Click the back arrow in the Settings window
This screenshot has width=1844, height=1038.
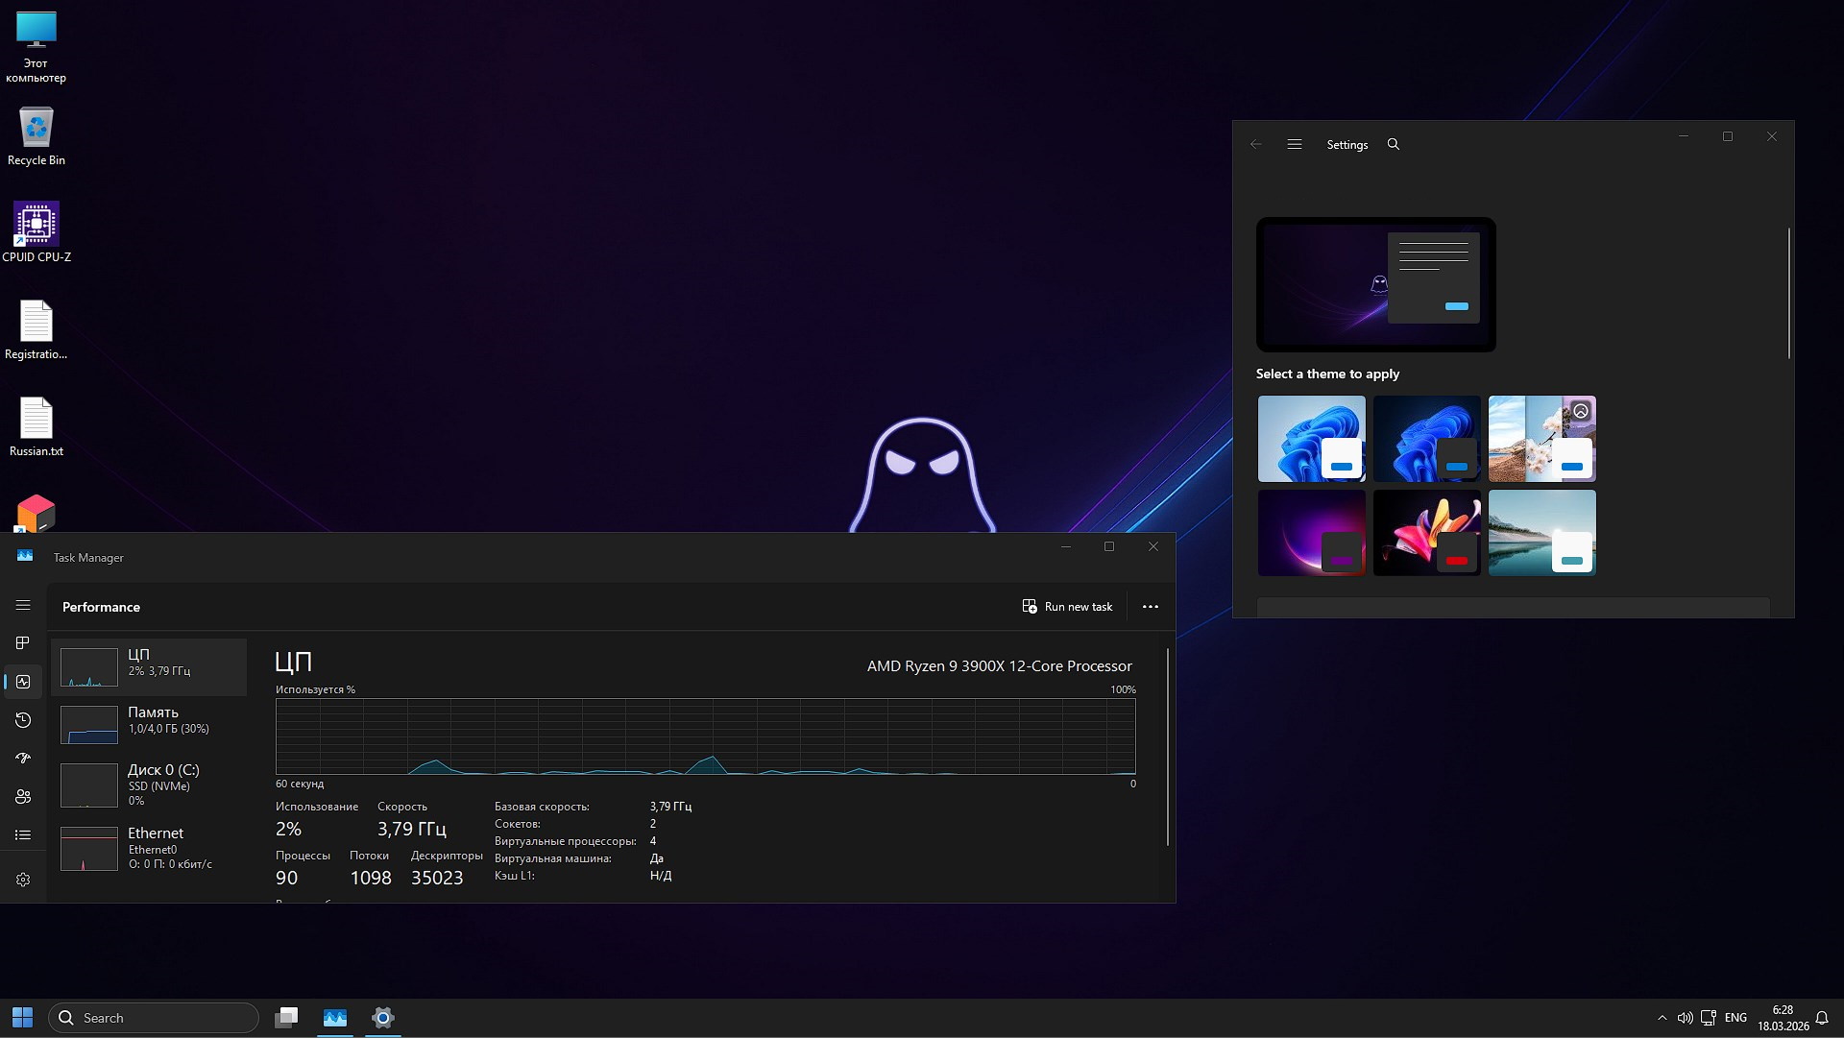[1255, 144]
